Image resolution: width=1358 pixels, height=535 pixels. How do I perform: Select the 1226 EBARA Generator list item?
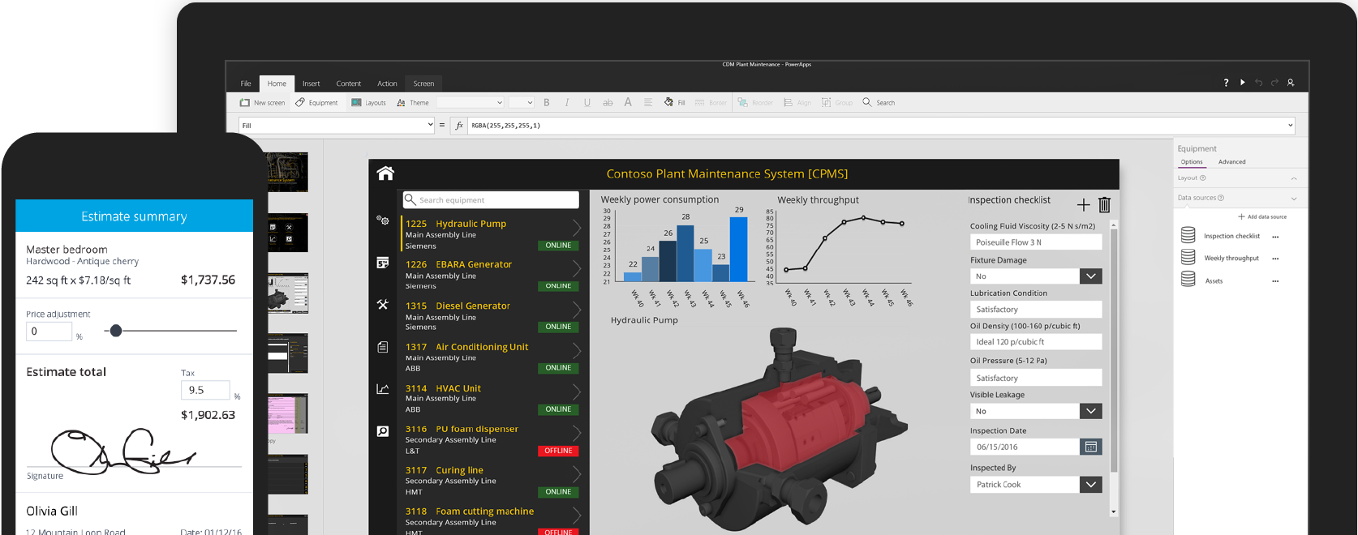point(492,275)
